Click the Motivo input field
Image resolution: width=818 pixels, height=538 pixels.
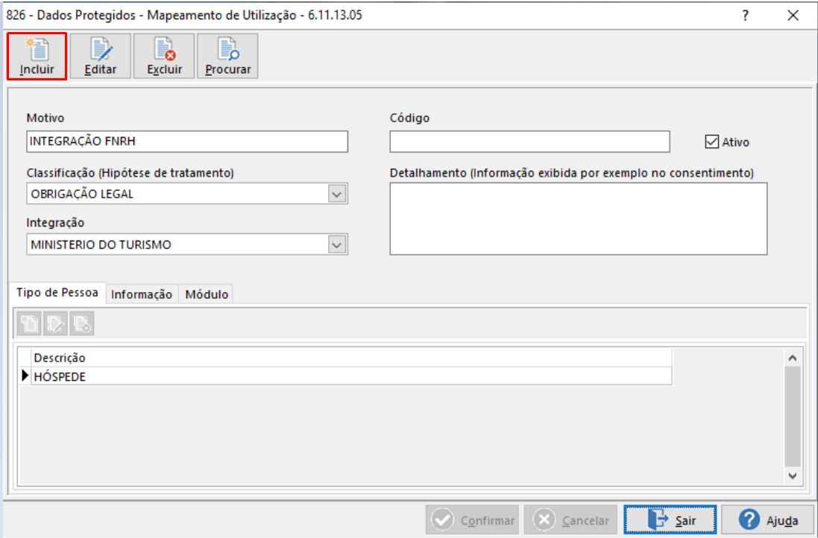pyautogui.click(x=187, y=142)
